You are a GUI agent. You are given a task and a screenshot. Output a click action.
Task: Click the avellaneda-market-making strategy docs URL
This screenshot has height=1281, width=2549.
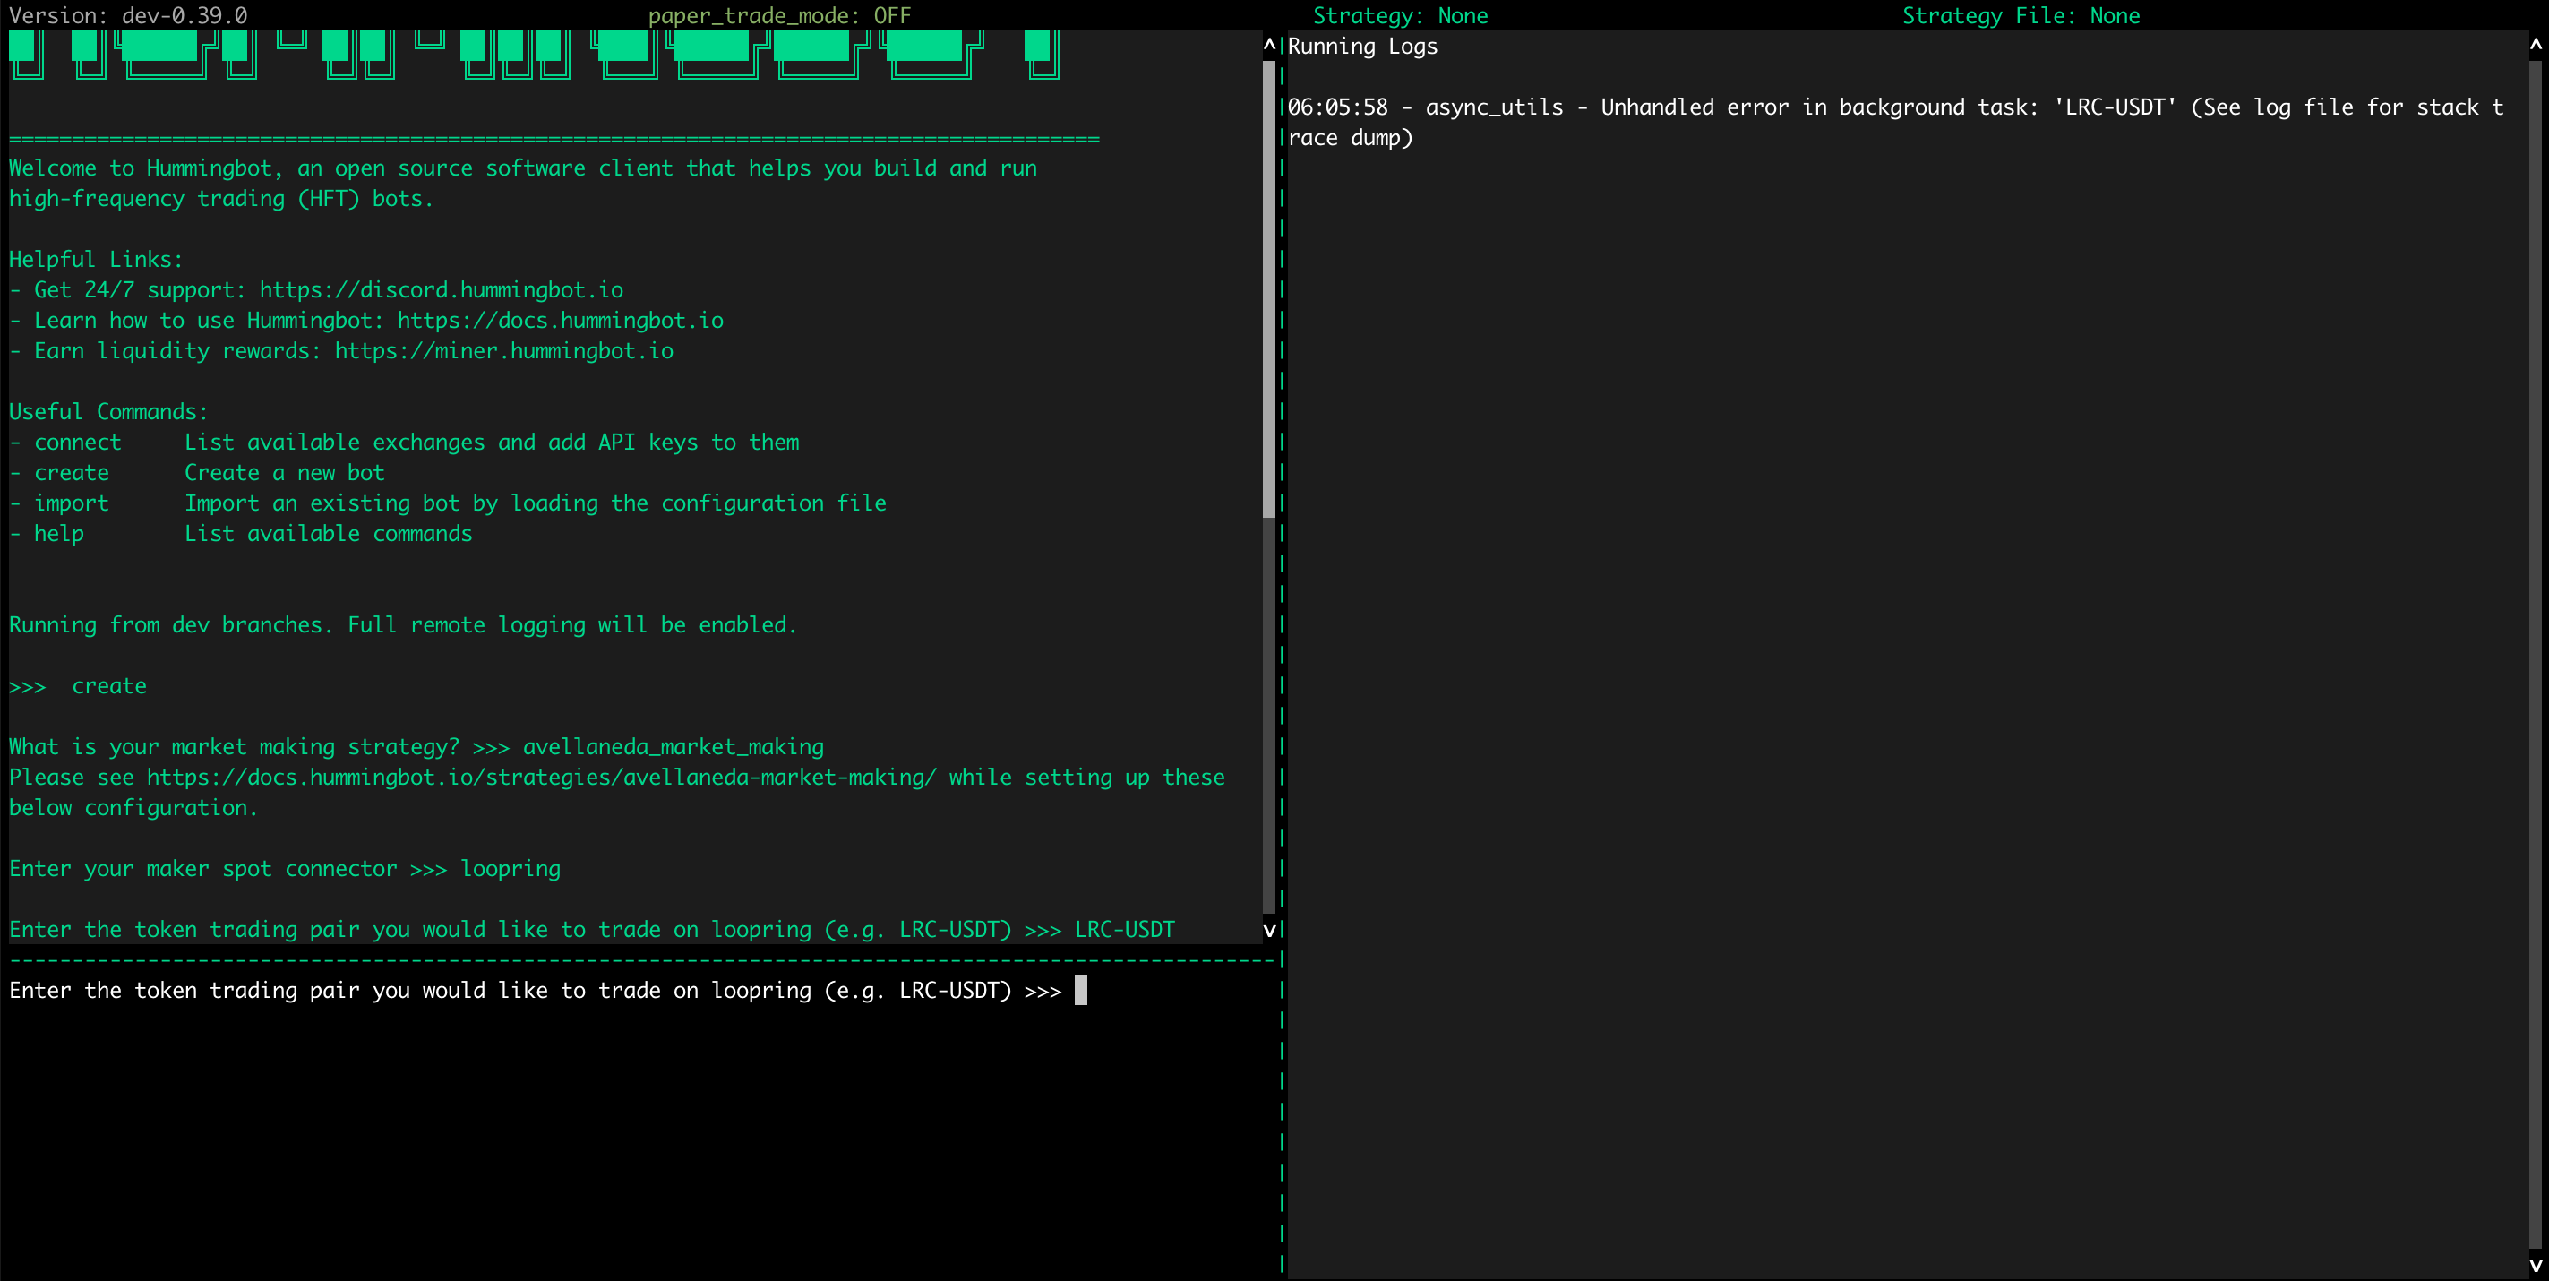(x=539, y=778)
